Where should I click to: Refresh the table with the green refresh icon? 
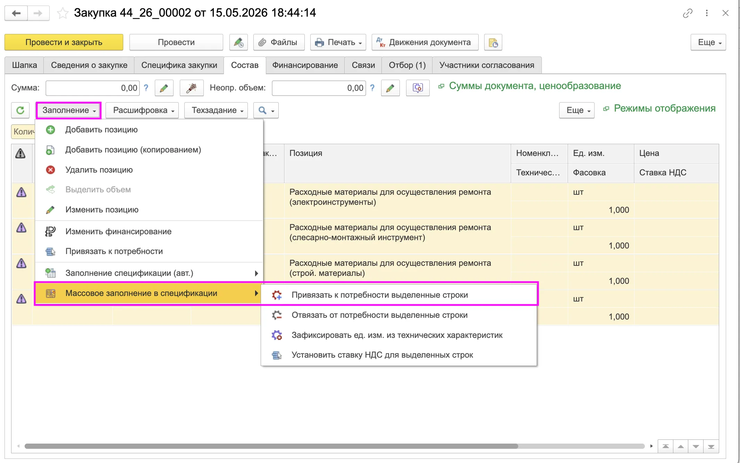[x=20, y=110]
